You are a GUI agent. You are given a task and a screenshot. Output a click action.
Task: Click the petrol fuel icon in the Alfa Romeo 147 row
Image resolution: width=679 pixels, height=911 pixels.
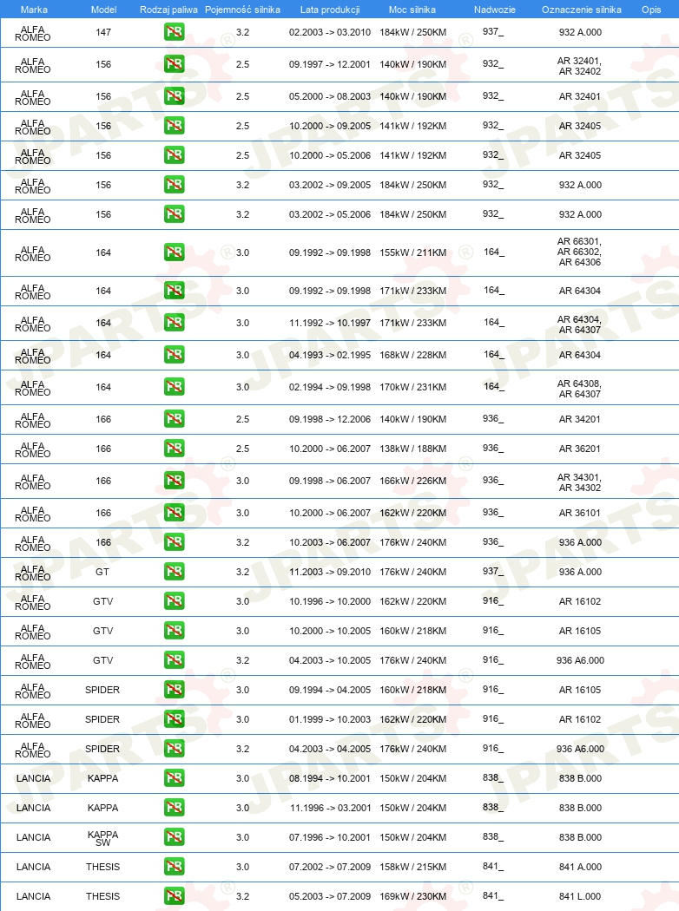pyautogui.click(x=174, y=32)
